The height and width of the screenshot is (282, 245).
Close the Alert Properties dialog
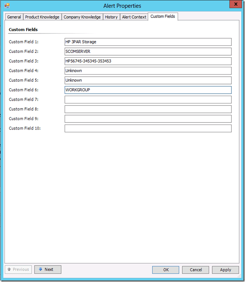point(234,4)
